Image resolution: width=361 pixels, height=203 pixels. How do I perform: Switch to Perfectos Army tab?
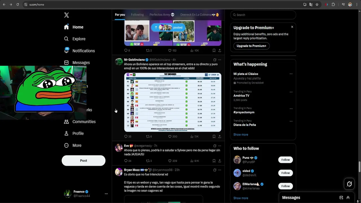coord(162,15)
